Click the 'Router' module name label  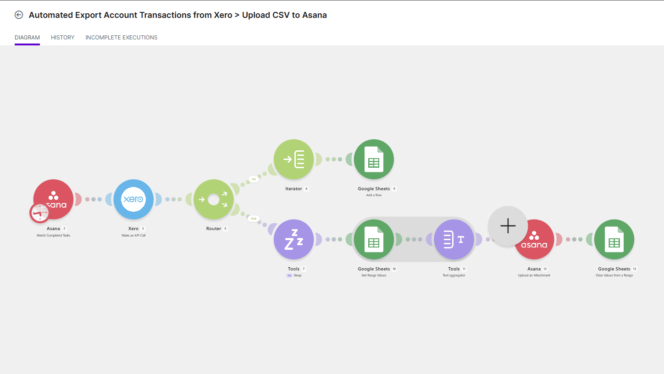[x=214, y=228]
